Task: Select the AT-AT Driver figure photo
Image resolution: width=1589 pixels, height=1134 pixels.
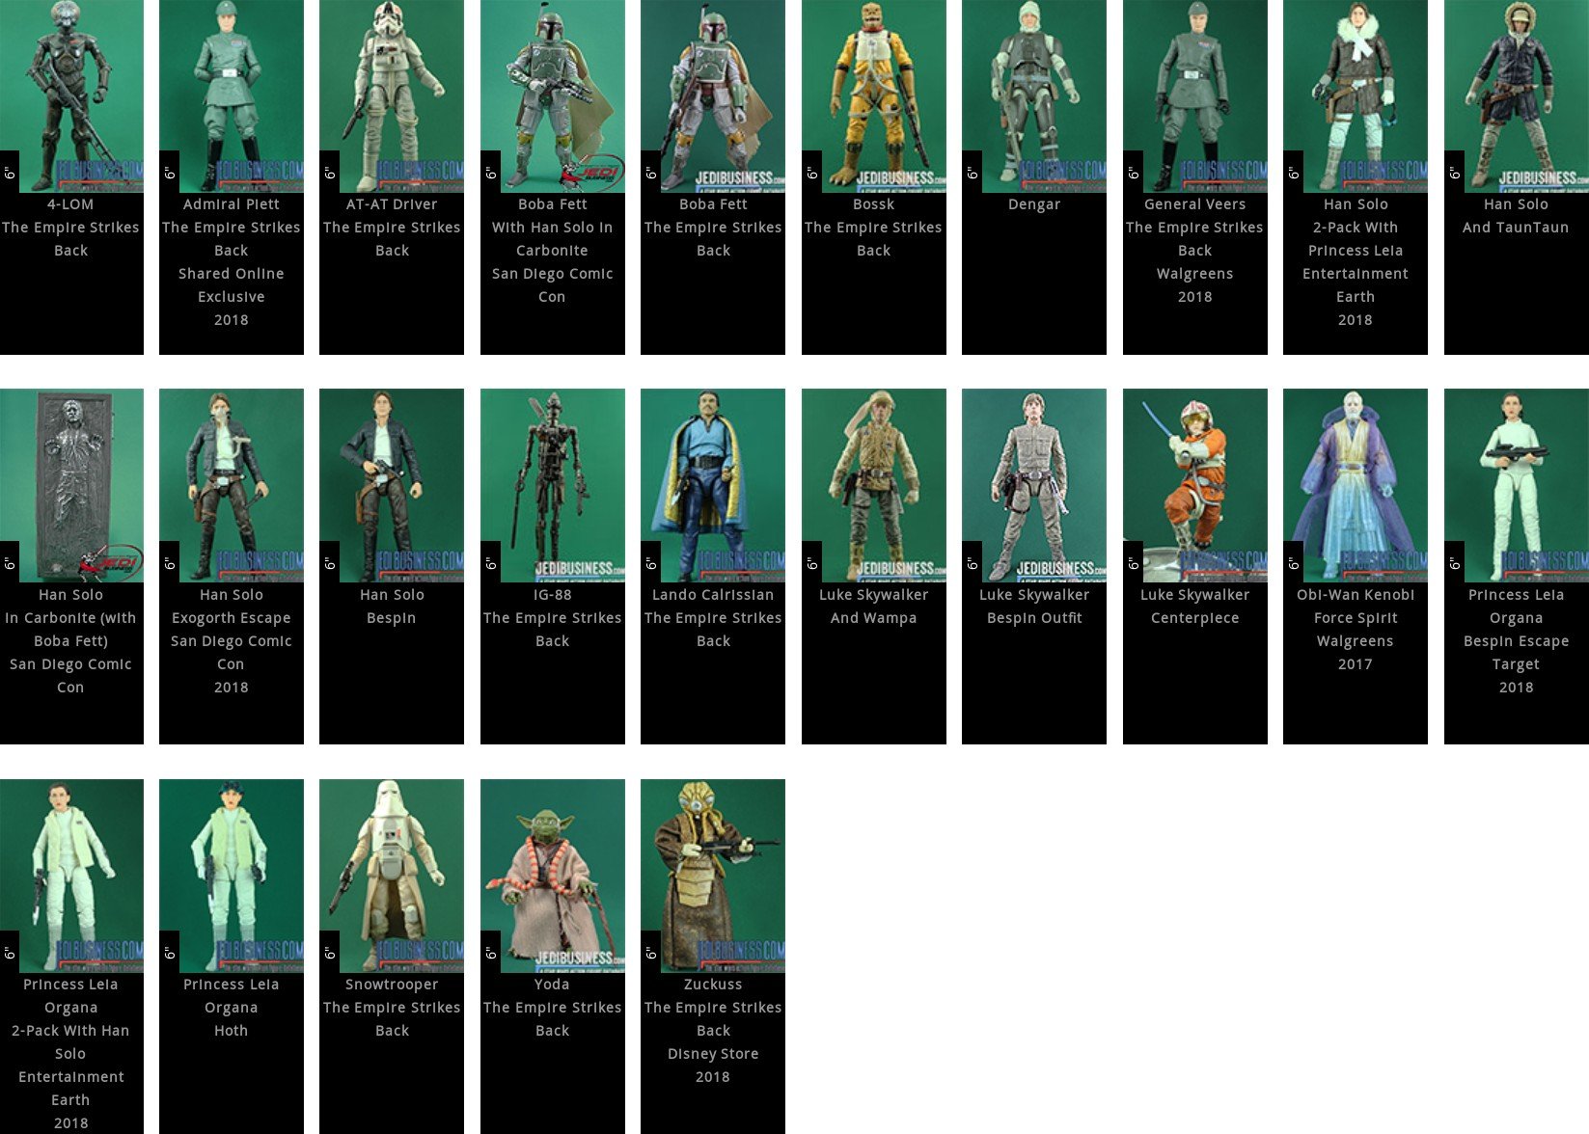Action: pos(392,95)
